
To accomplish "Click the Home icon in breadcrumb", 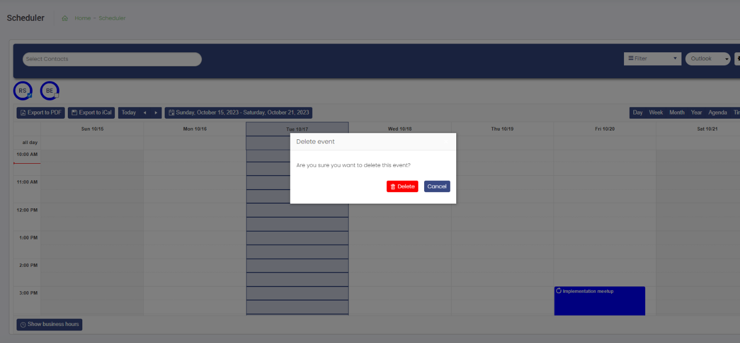I will [x=65, y=18].
